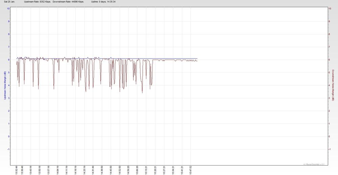
Task: Click value 3 on red downstream axis
Action: [x=330, y=98]
